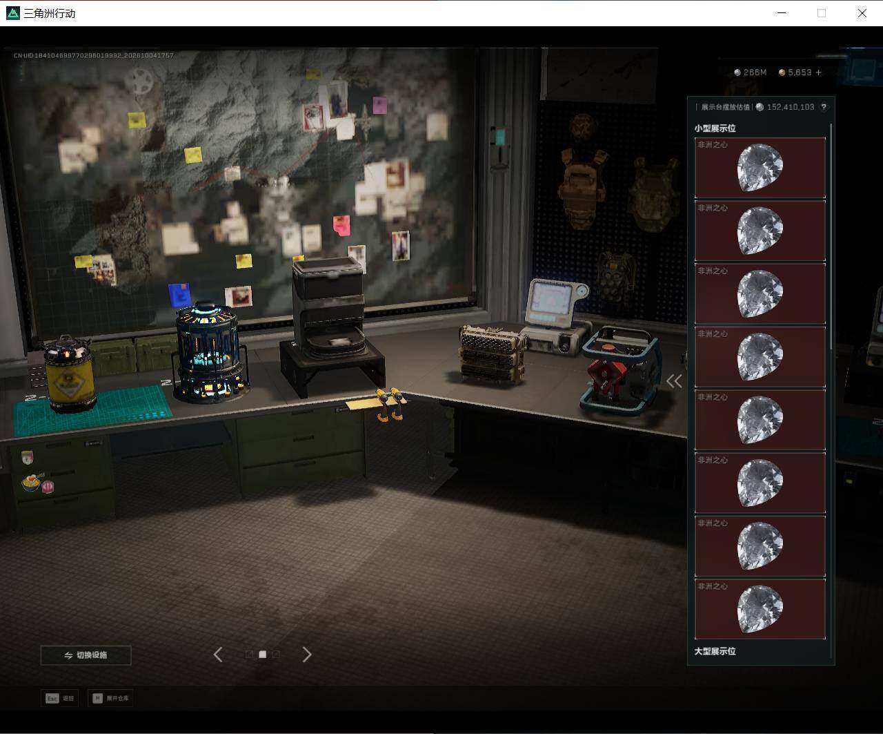
Task: Click the question mark help icon beside 152,410,103
Action: 823,107
